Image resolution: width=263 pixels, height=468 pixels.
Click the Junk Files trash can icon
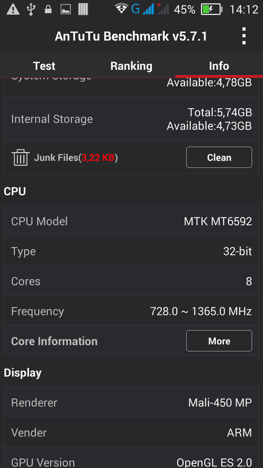tap(21, 157)
